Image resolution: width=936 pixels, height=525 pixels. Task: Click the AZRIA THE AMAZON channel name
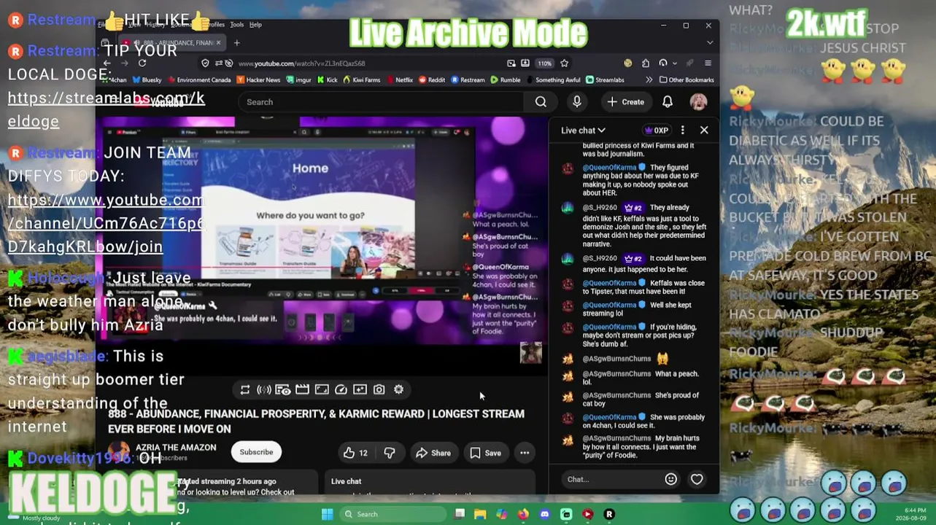coord(175,448)
